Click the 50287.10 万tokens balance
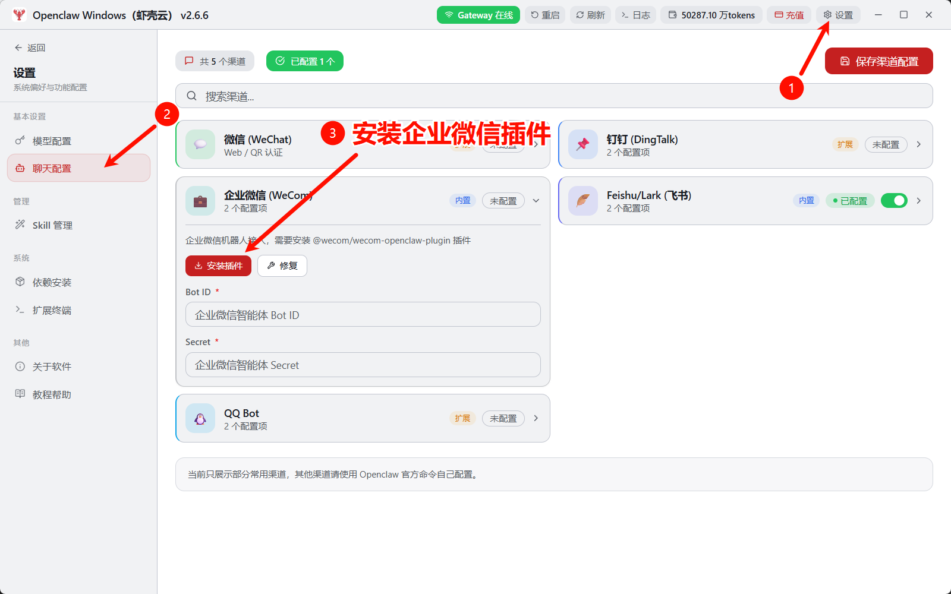The width and height of the screenshot is (951, 594). tap(711, 15)
